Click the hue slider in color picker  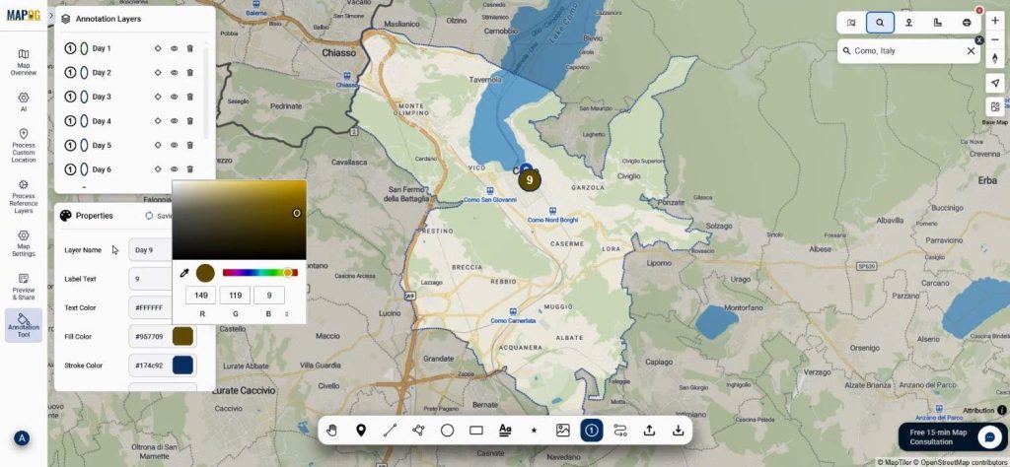tap(259, 273)
